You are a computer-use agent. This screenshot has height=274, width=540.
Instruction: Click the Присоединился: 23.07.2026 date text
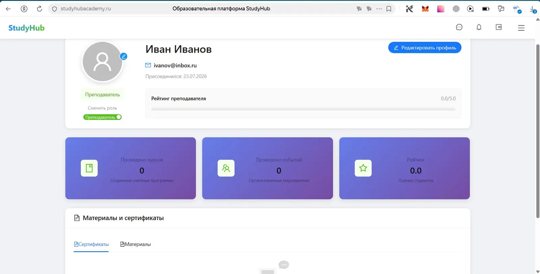[x=176, y=76]
